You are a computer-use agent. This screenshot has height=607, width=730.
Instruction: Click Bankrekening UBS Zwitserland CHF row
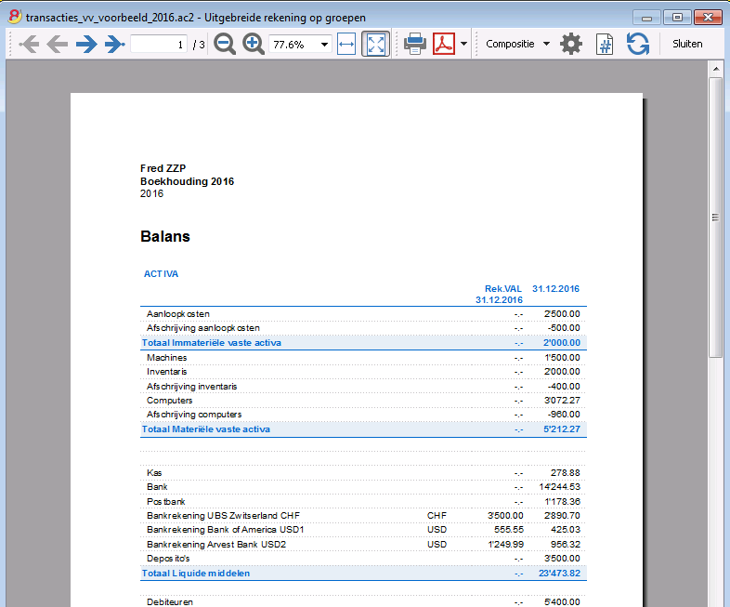pyautogui.click(x=363, y=516)
